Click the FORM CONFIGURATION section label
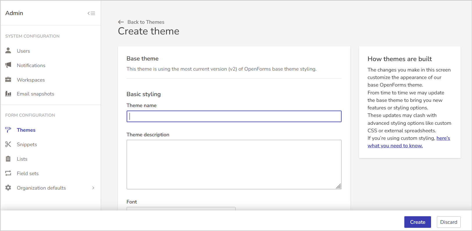Viewport: 472px width, 231px height. click(x=30, y=115)
